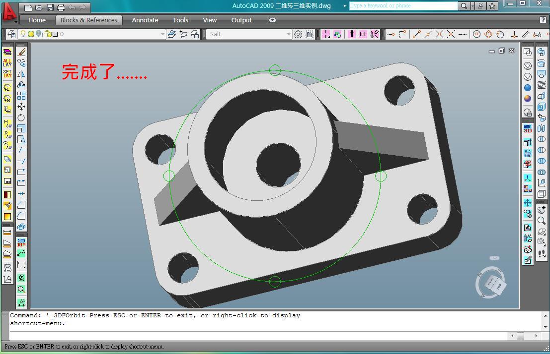The height and width of the screenshot is (354, 550).
Task: Click the Layer Previous icon
Action: tap(183, 34)
